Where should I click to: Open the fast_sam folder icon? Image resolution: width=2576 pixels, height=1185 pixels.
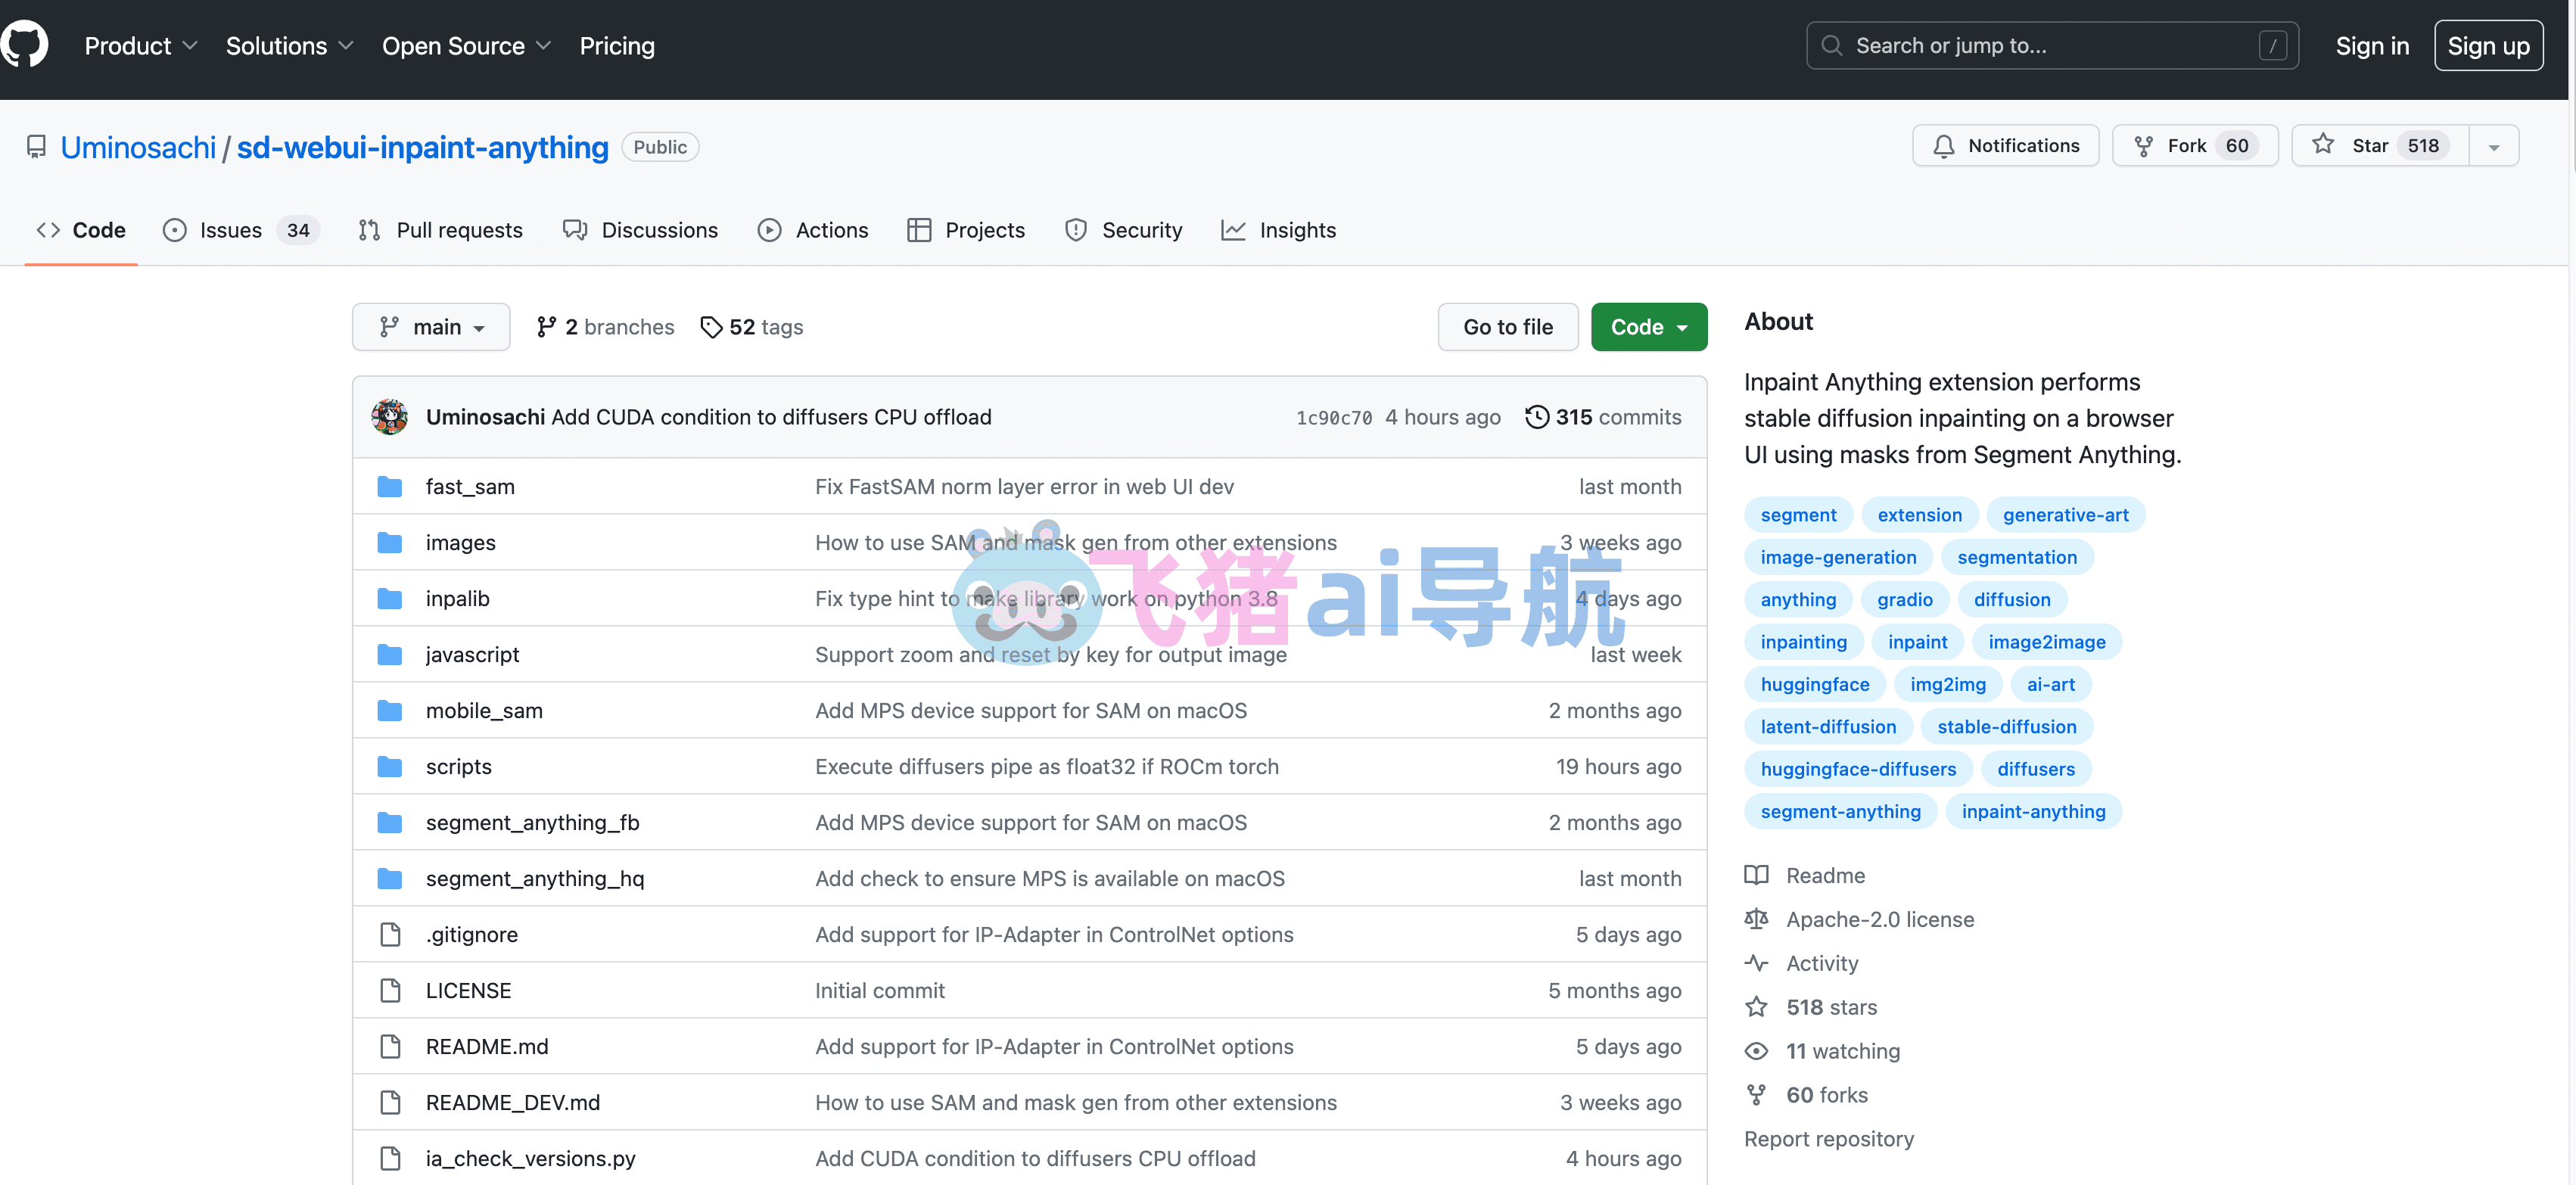point(389,487)
